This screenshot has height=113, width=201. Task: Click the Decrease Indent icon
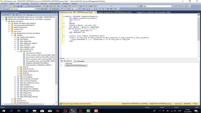(108, 9)
